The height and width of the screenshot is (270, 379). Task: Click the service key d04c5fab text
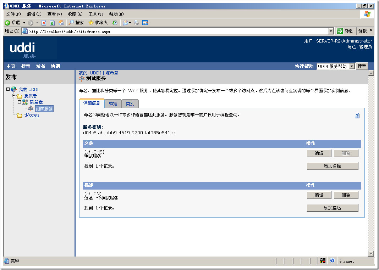click(x=129, y=133)
